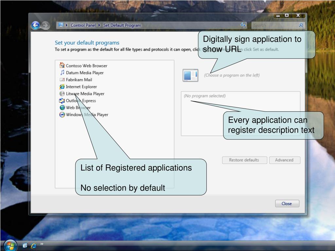Select 'Litware Media Player' text row
335x251 pixels.
pyautogui.click(x=85, y=94)
